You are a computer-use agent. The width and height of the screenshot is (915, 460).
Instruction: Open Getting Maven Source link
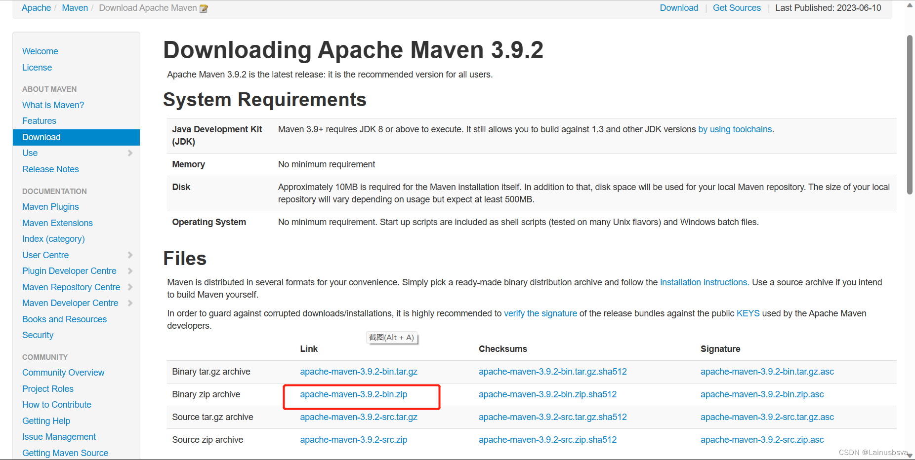pyautogui.click(x=65, y=453)
